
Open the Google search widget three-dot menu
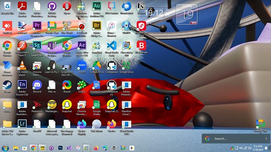coord(266,139)
